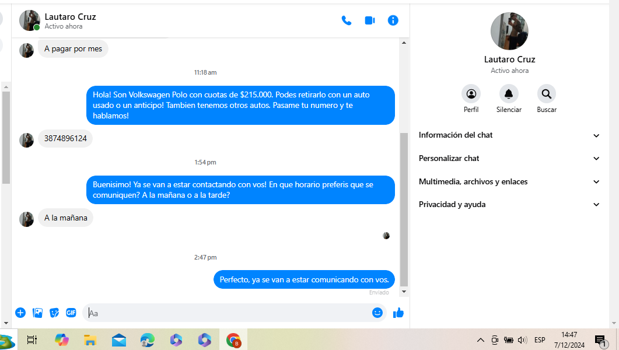The height and width of the screenshot is (350, 619).
Task: Open Perfil of Lautaro Cruz
Action: coord(471,94)
